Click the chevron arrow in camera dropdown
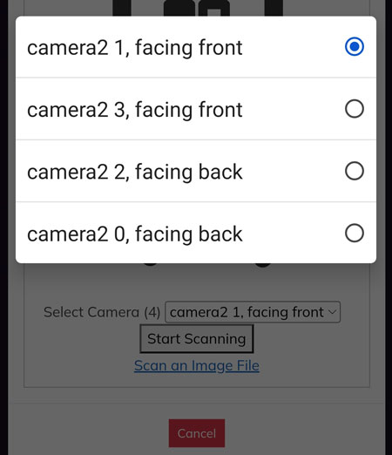 point(332,312)
